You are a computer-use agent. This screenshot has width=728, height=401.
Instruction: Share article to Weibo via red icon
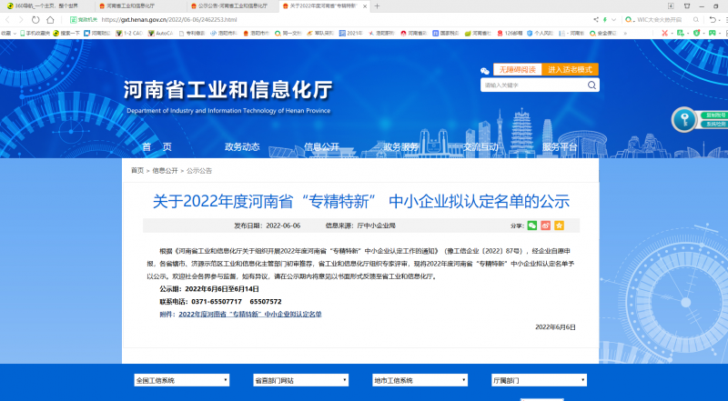click(546, 225)
